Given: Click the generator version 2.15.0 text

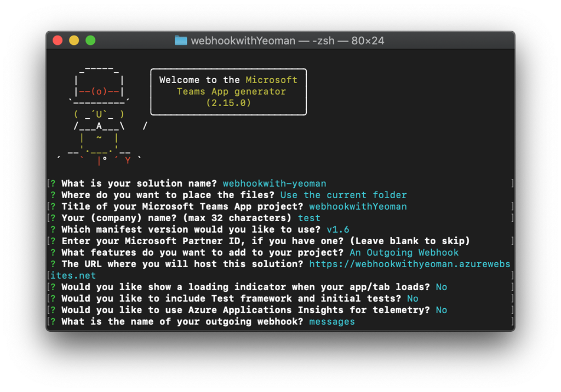Looking at the screenshot, I should tap(228, 102).
